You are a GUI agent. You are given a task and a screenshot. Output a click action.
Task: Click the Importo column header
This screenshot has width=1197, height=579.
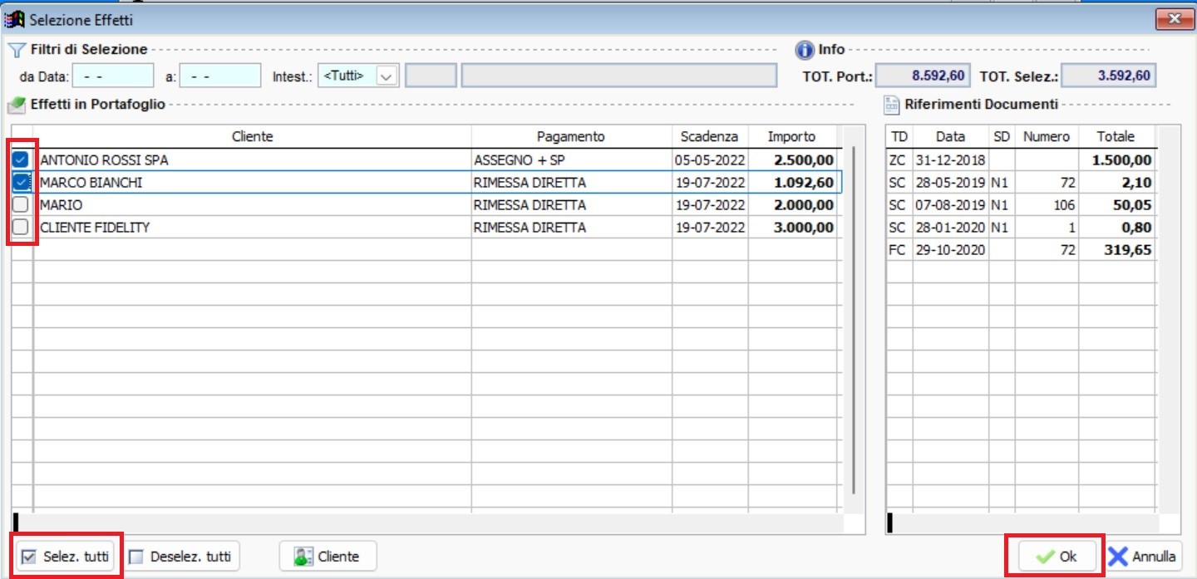[791, 136]
